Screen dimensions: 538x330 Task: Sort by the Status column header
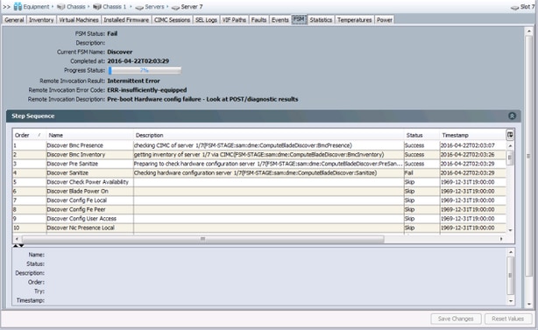pos(421,135)
